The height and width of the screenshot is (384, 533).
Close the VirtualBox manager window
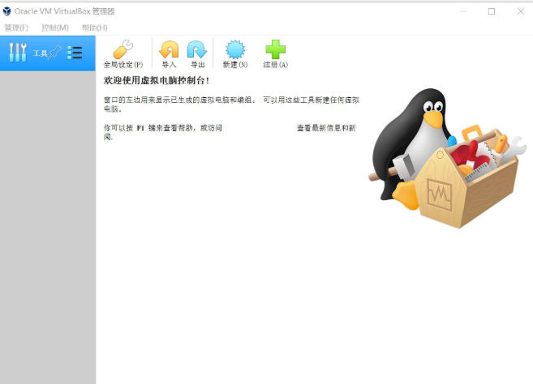(520, 11)
